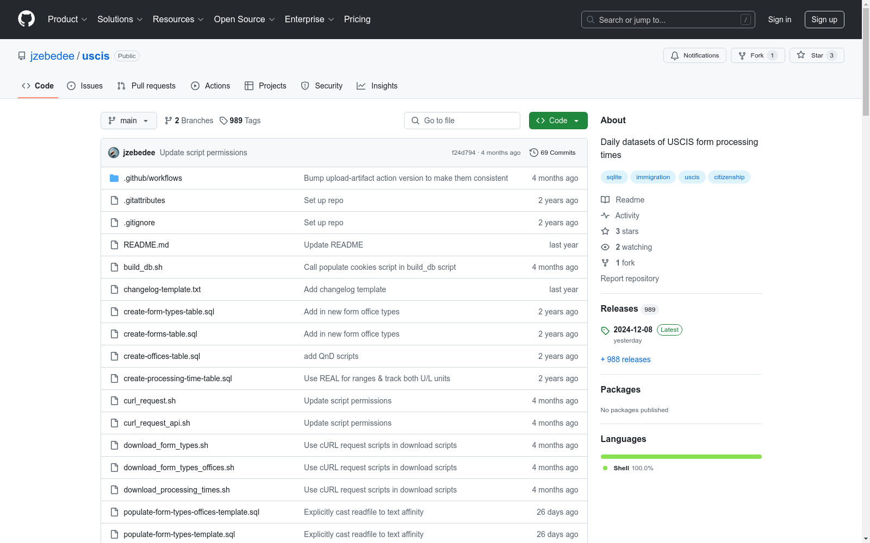Click the fork icon beside 1 fork

[x=605, y=263]
